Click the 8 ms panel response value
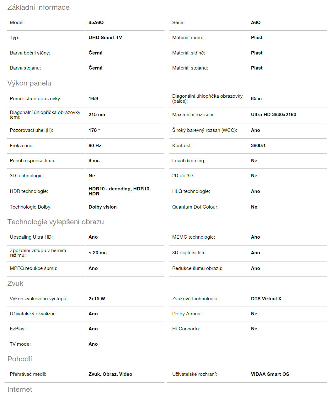This screenshot has width=331, height=393. pos(94,161)
